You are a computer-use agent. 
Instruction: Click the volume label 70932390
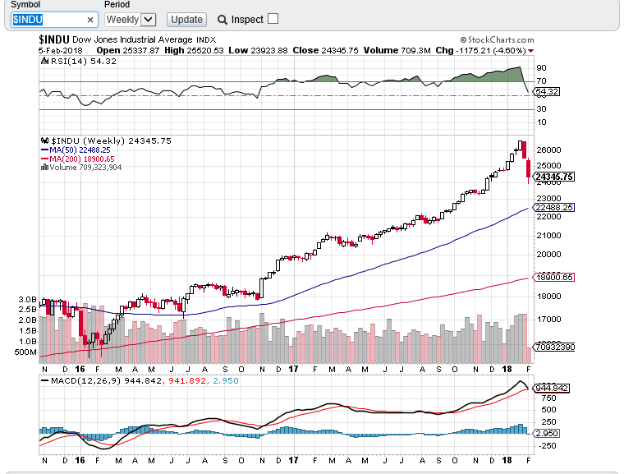(x=554, y=347)
